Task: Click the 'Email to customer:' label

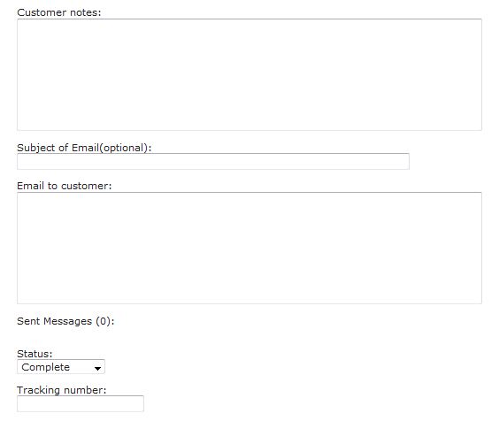Action: [65, 186]
